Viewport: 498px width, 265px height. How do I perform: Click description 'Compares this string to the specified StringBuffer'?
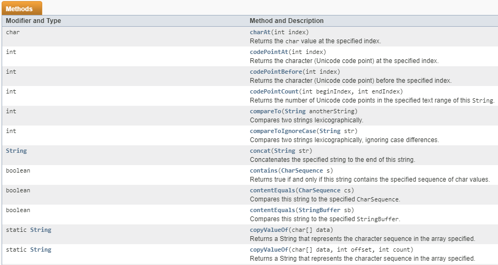(325, 219)
